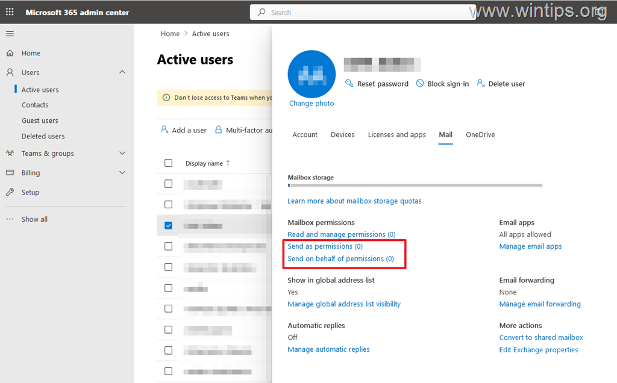Click Manage automatic replies link
The height and width of the screenshot is (383, 617).
click(x=328, y=349)
